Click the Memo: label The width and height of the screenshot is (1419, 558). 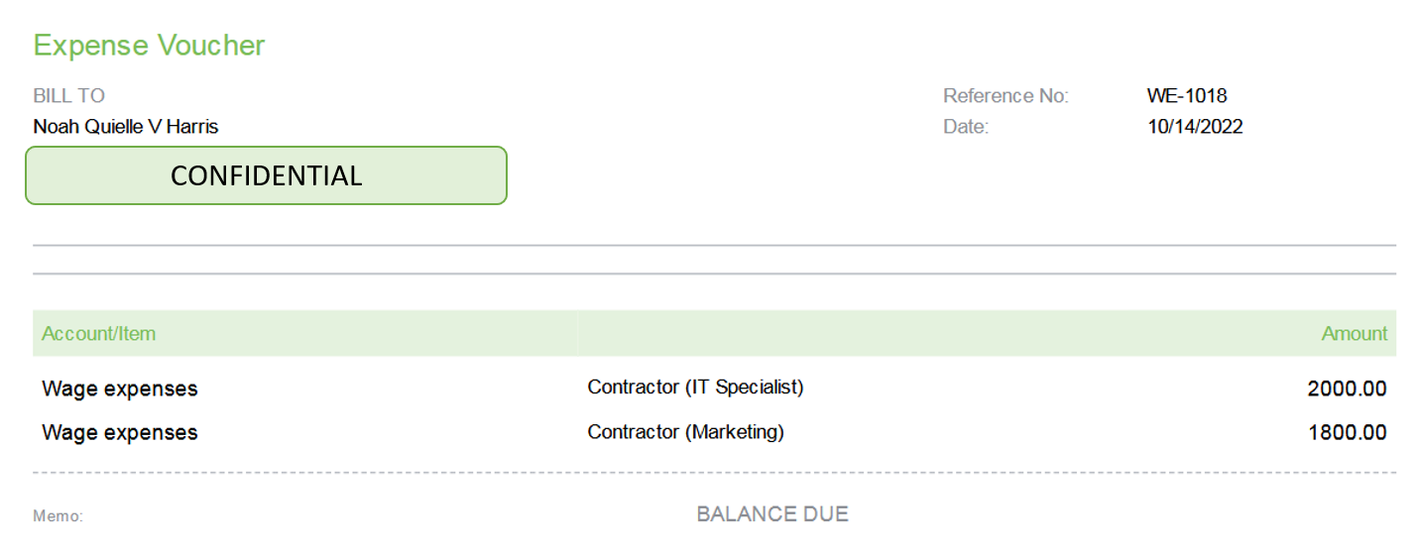58,516
